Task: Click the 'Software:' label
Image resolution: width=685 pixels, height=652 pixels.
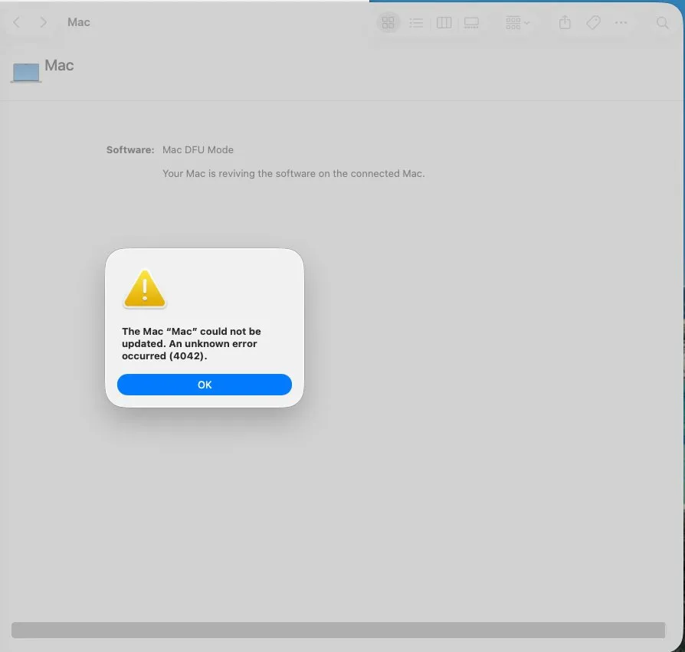Action: coord(130,150)
